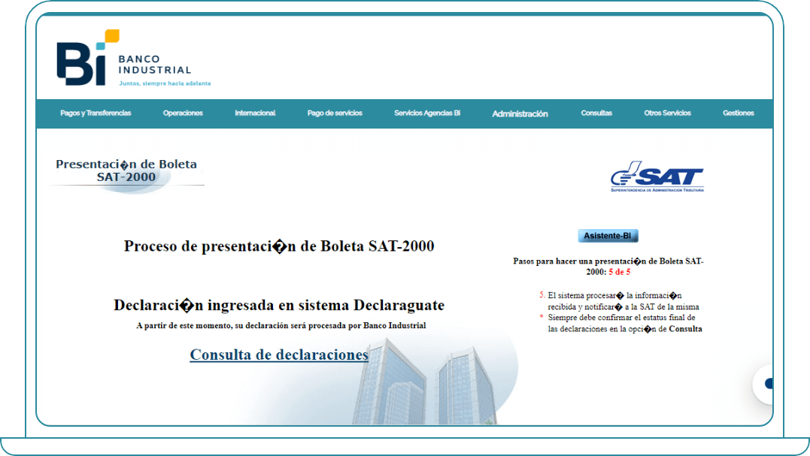The width and height of the screenshot is (810, 456).
Task: Click the 'Proceso de presentación de Boleta SAT-2000' heading
Action: click(279, 246)
